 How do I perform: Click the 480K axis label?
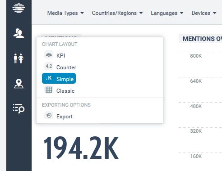(196, 106)
